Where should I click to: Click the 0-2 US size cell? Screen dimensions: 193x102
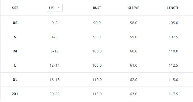(55, 23)
